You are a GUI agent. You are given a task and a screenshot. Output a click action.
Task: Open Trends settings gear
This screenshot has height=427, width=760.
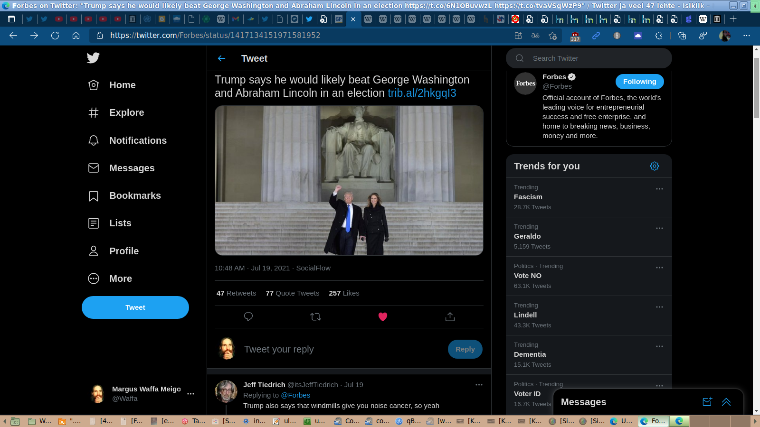(655, 166)
